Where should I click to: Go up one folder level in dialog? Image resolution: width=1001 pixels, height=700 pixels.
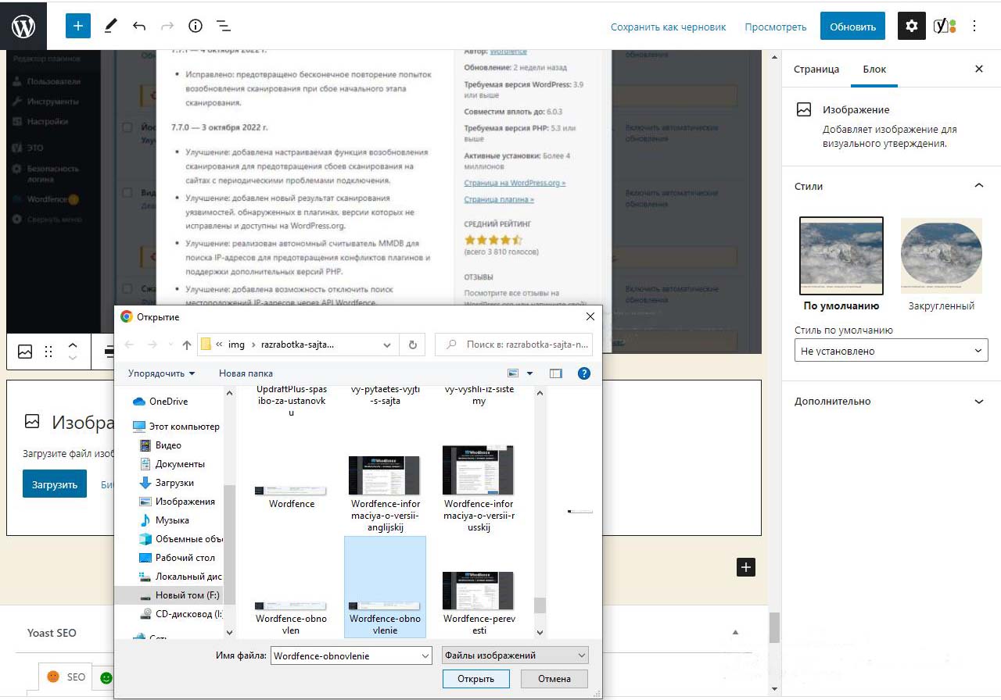186,345
